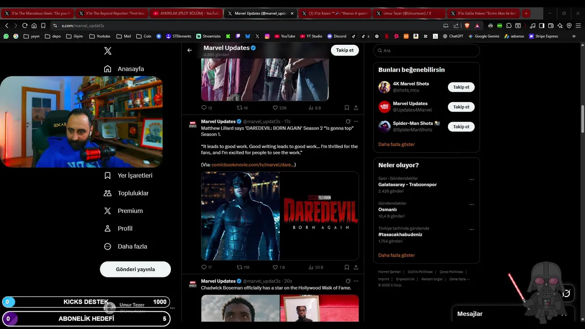Open more menu on Matthew Lillard post
This screenshot has height=329, width=585.
tap(356, 122)
